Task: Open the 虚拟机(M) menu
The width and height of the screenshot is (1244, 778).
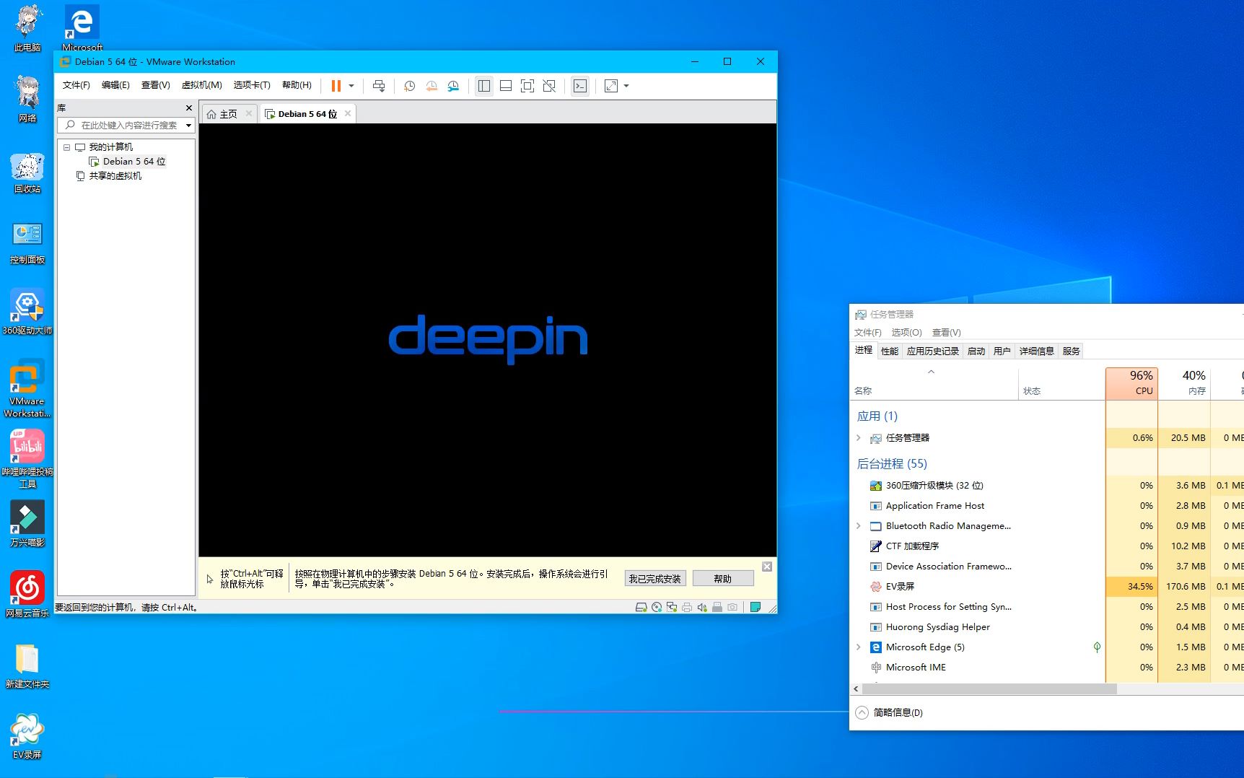Action: pyautogui.click(x=201, y=85)
